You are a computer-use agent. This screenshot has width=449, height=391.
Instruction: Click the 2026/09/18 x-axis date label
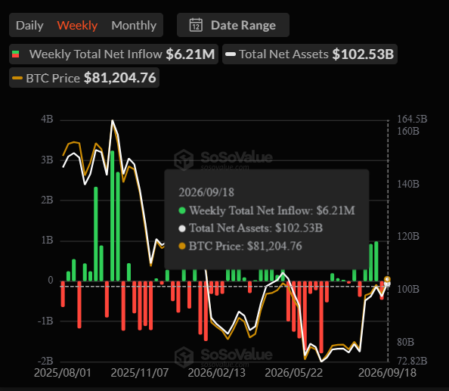pyautogui.click(x=387, y=373)
